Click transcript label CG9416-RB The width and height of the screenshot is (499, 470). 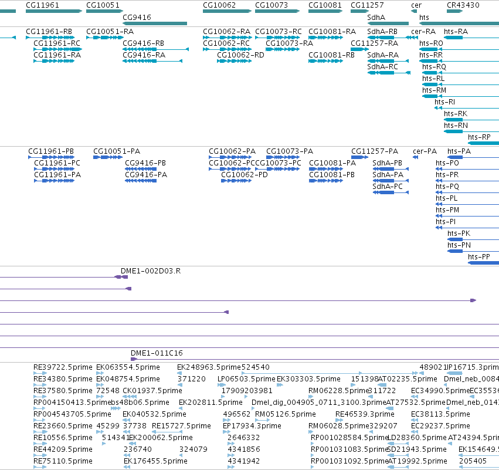coord(143,43)
